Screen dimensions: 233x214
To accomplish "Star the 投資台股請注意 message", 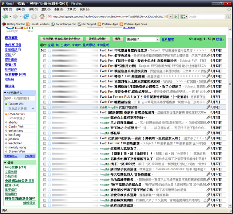I will tap(50, 205).
